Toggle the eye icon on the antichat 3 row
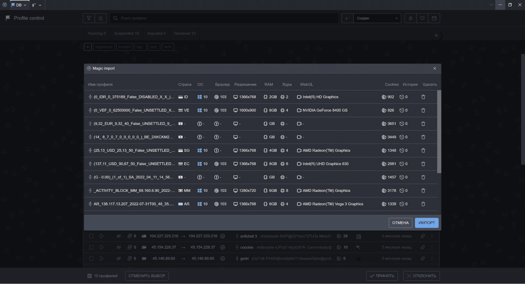The height and width of the screenshot is (284, 525). (119, 236)
